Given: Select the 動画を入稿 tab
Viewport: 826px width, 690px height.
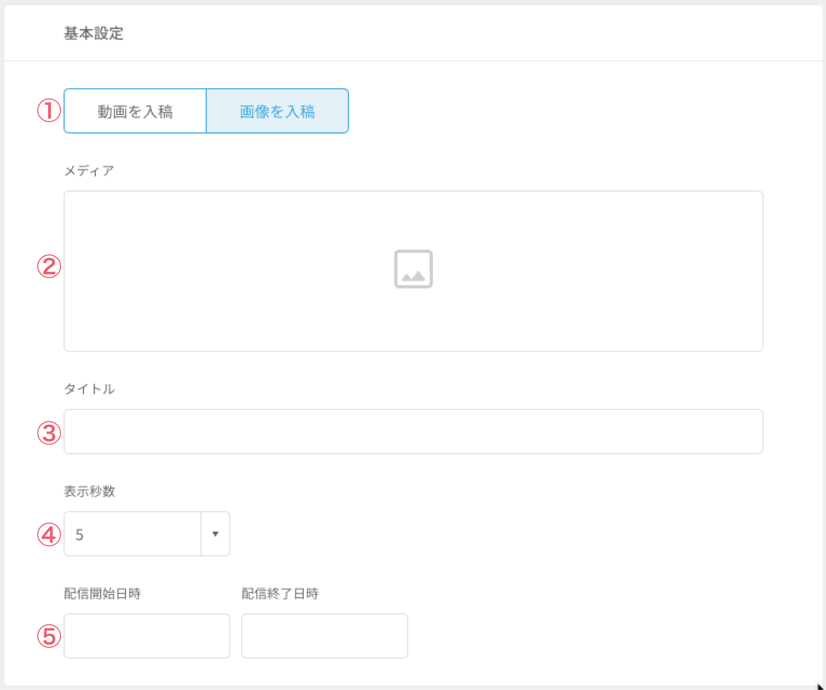Looking at the screenshot, I should click(x=135, y=111).
